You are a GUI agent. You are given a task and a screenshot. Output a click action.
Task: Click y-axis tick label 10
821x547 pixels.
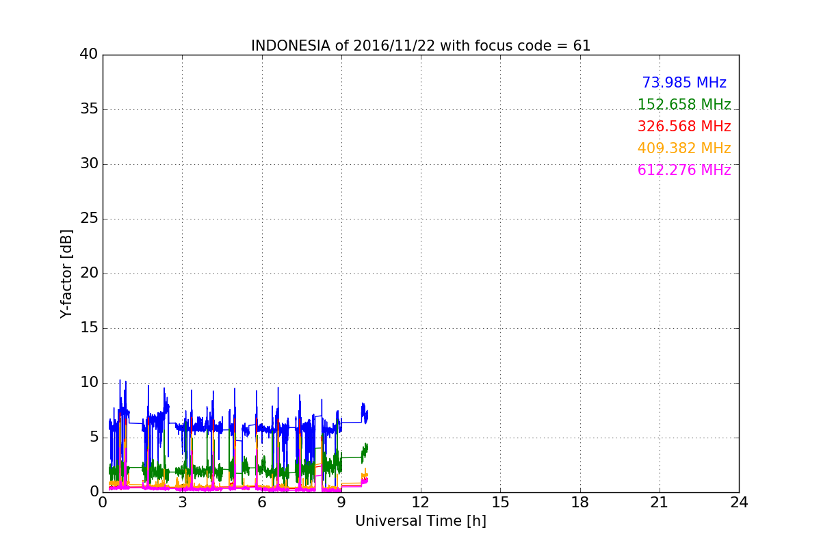(x=89, y=383)
